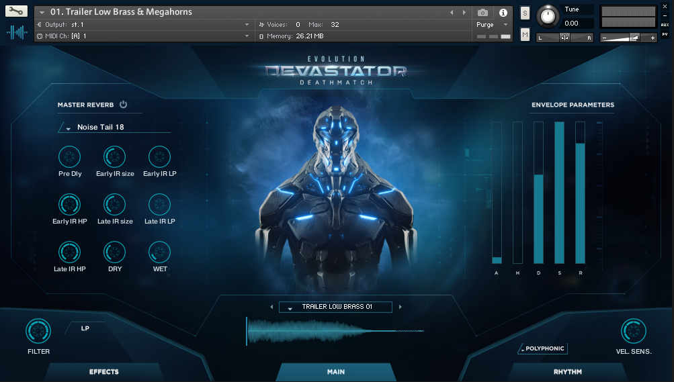Open instrument info with the i icon
Screen dimensions: 674x382
503,13
